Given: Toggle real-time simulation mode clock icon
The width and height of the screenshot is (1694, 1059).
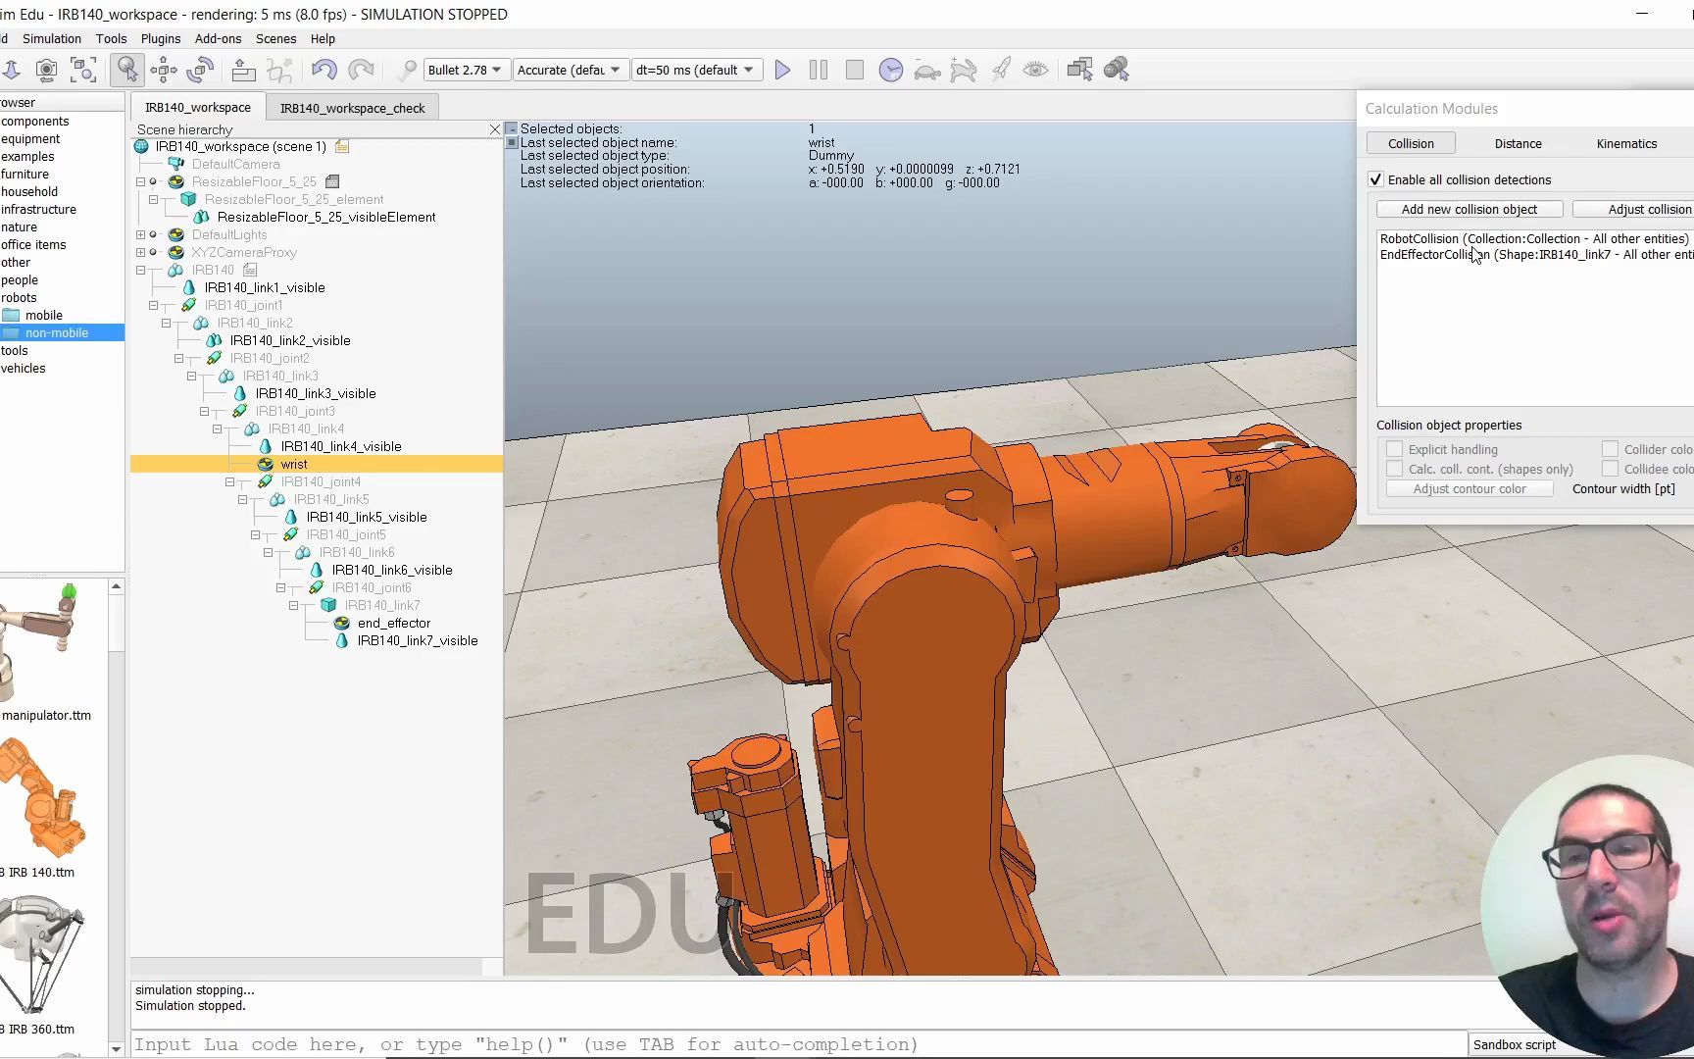Looking at the screenshot, I should [x=891, y=70].
